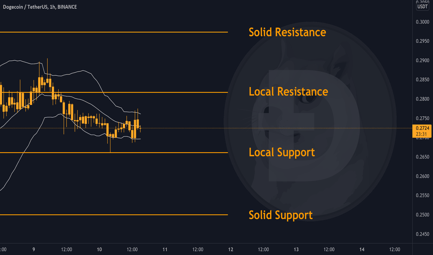This screenshot has height=255, width=433.
Task: Open the USDT currency selector
Action: 422,6
